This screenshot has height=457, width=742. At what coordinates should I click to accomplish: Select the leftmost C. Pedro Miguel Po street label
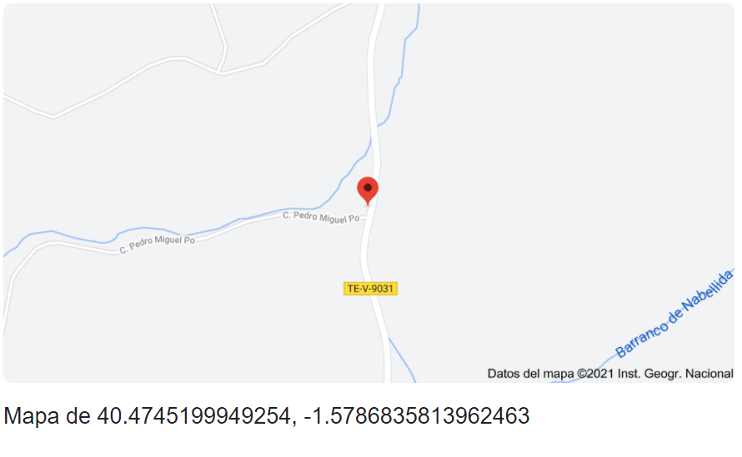(x=157, y=245)
